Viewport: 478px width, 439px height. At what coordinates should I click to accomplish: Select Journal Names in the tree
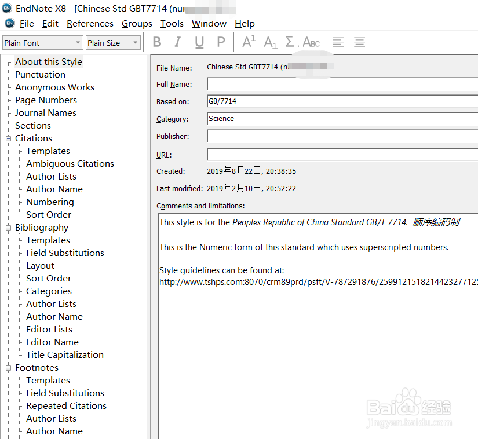pyautogui.click(x=46, y=113)
